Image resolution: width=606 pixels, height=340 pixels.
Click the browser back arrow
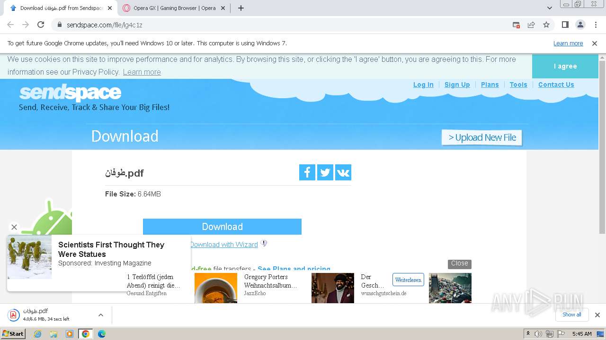pyautogui.click(x=10, y=25)
